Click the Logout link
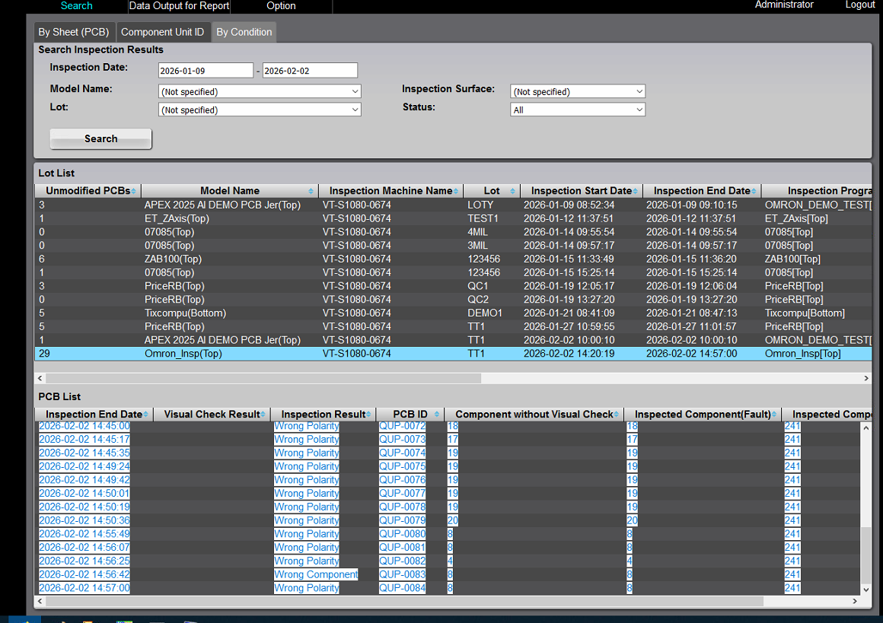 tap(860, 5)
